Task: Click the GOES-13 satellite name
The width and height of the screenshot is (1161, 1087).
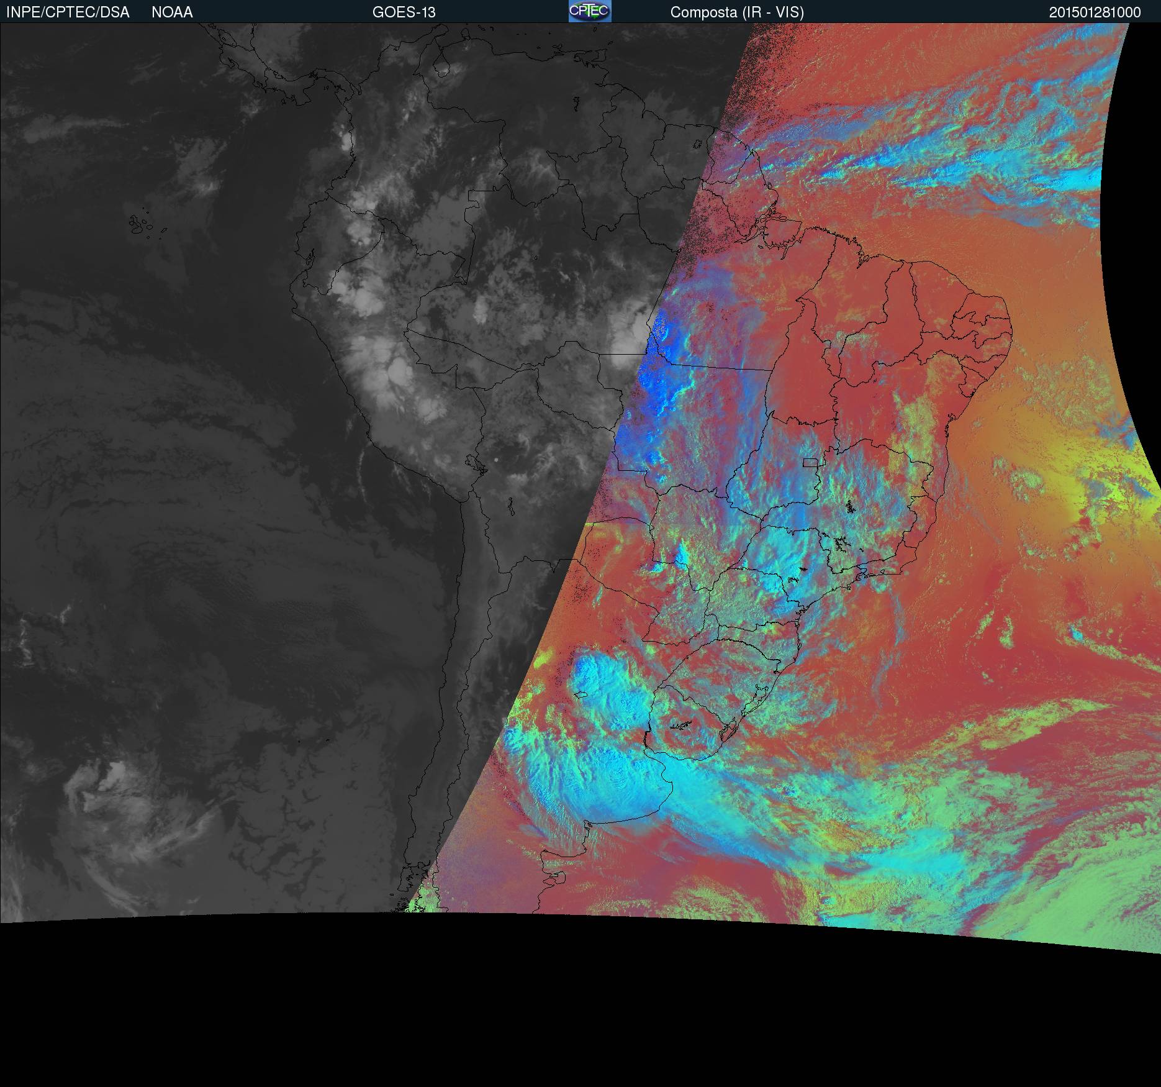Action: [404, 12]
